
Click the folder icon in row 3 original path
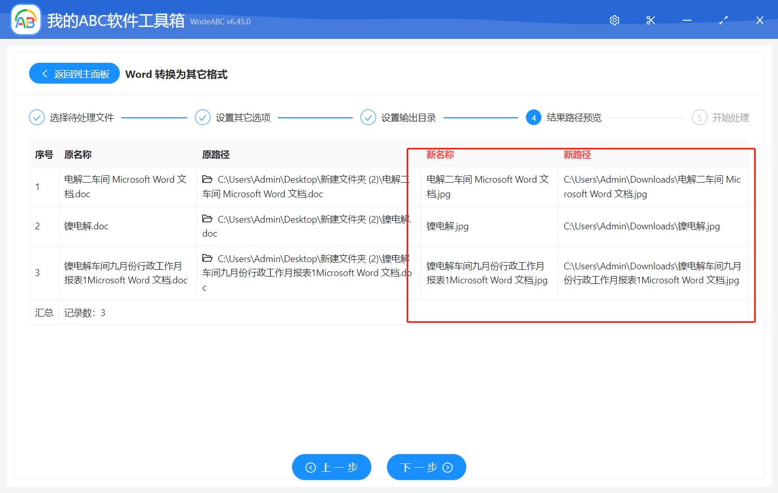[207, 258]
